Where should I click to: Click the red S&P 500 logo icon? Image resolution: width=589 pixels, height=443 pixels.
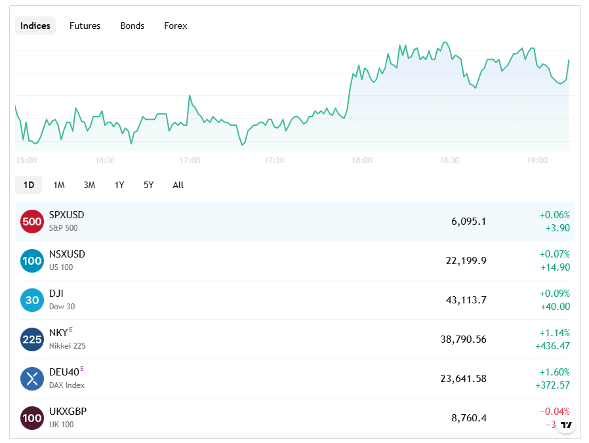pyautogui.click(x=32, y=221)
